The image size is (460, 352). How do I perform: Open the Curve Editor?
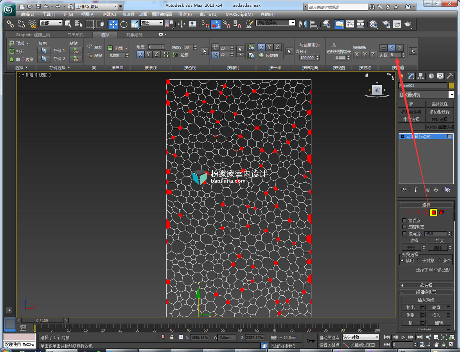[350, 24]
